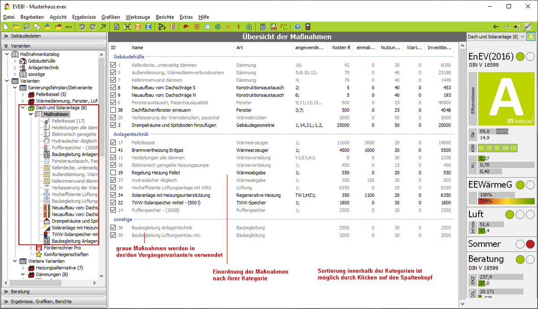Select Heizungsalternative (7) in tree

(x=59, y=268)
